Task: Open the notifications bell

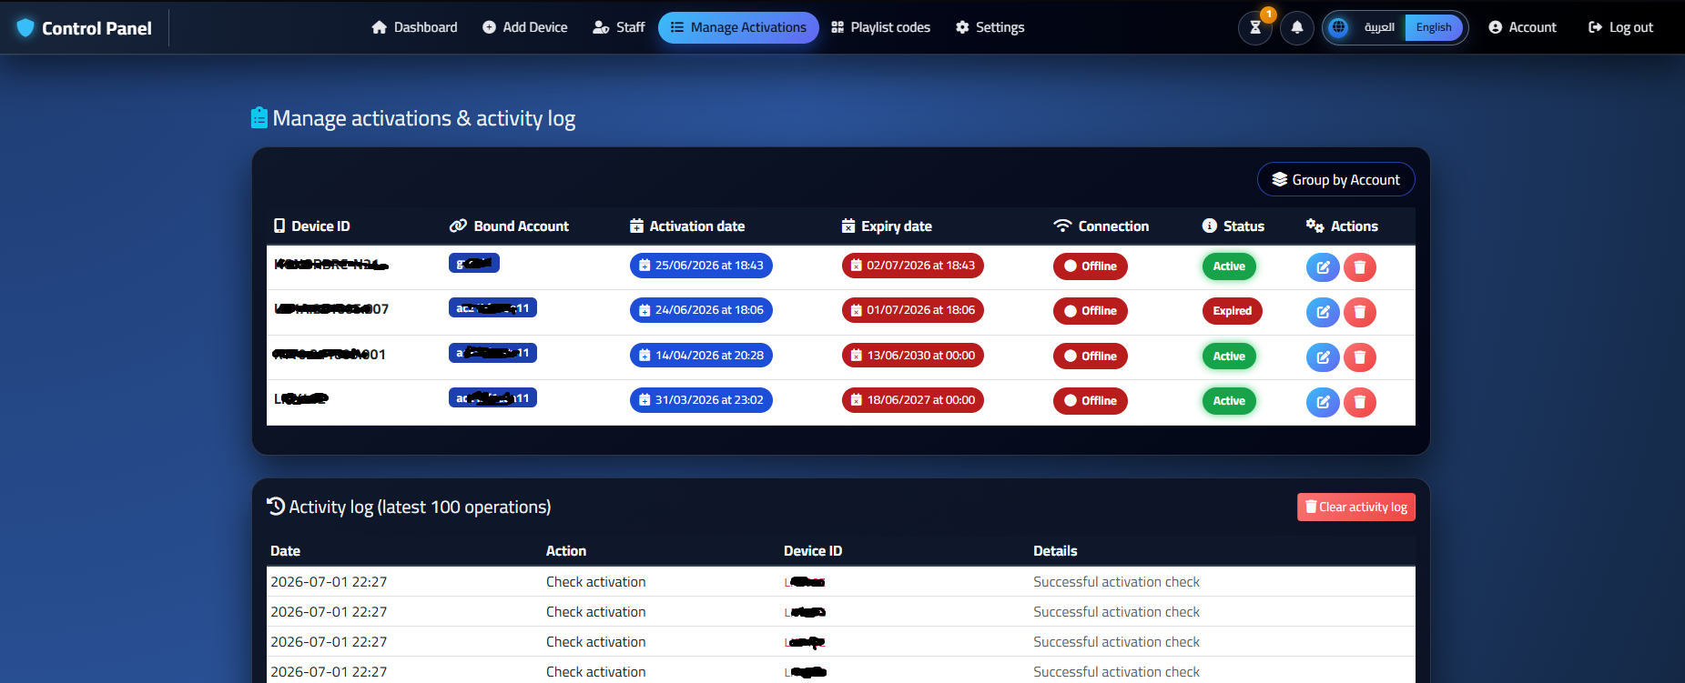Action: [x=1297, y=27]
